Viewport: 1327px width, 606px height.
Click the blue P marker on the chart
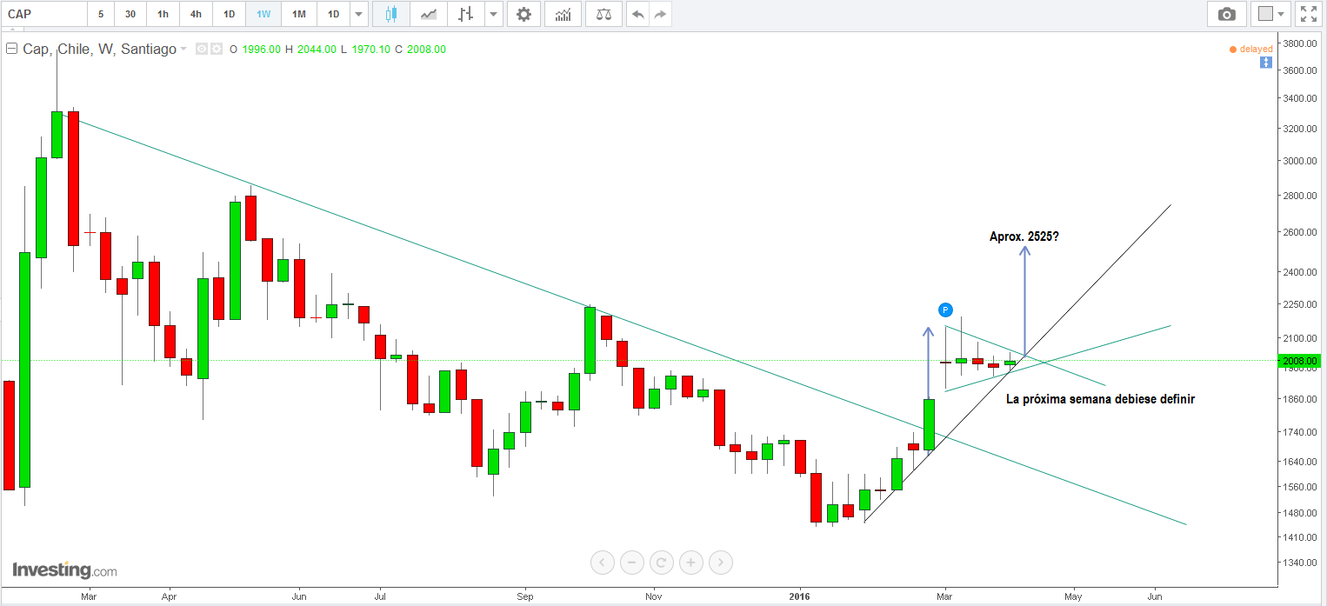click(946, 310)
